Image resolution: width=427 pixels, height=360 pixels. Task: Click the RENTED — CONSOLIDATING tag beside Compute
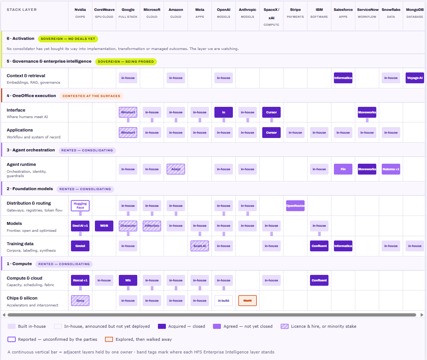pos(64,264)
